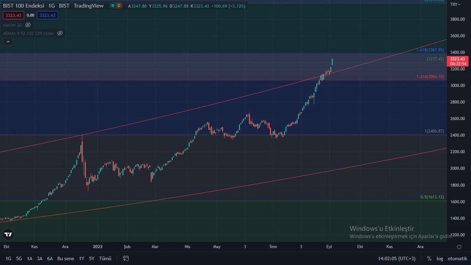Open timezone 14:02:05 (UTC+3) menu
This screenshot has height=265, width=471.
[396, 258]
